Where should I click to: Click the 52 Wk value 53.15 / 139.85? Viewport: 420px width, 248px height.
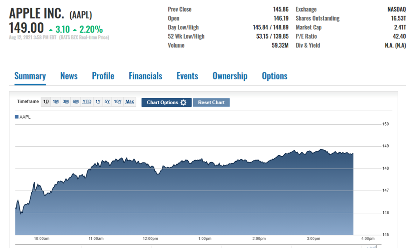click(x=272, y=36)
